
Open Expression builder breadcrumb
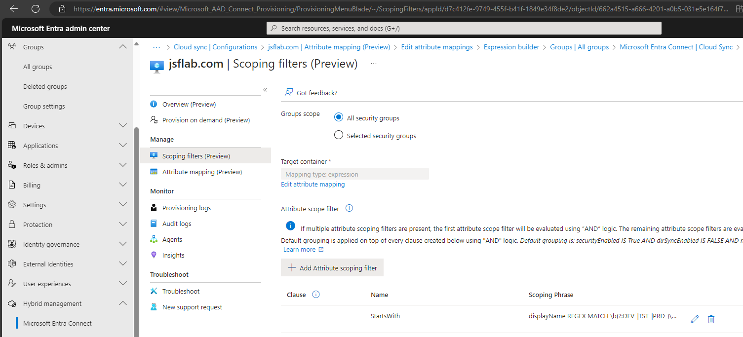click(511, 47)
